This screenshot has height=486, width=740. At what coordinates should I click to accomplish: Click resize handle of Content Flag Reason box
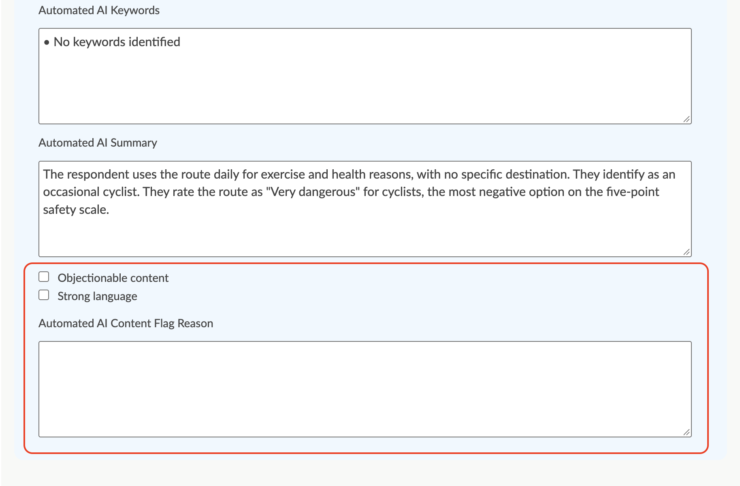pos(687,432)
